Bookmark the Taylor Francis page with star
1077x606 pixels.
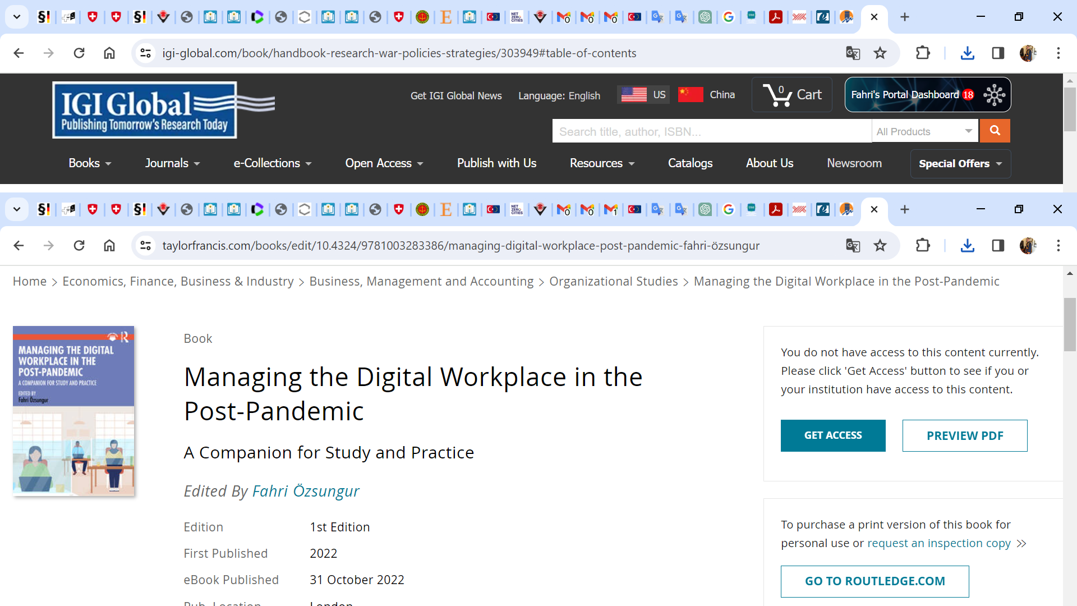880,245
